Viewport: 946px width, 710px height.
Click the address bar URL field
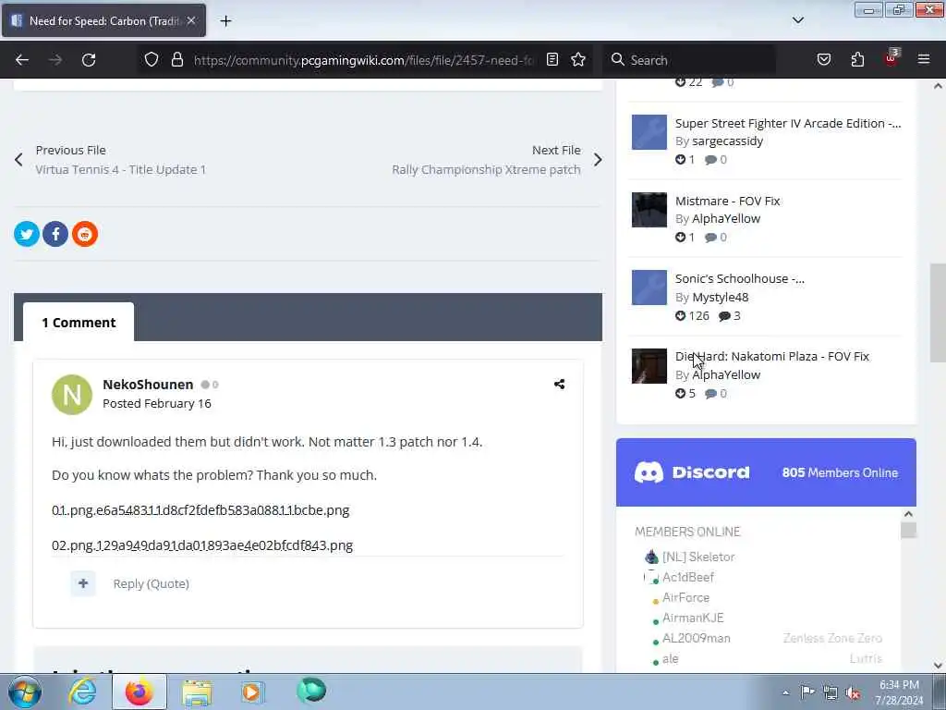pyautogui.click(x=363, y=60)
